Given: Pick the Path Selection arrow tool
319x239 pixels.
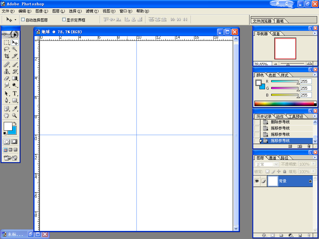Looking at the screenshot, I should (7, 93).
